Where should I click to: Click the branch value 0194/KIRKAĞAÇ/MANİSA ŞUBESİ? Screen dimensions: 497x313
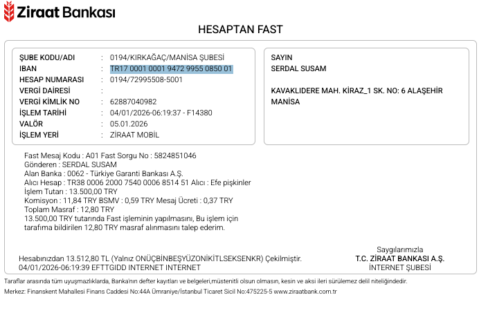pyautogui.click(x=167, y=57)
